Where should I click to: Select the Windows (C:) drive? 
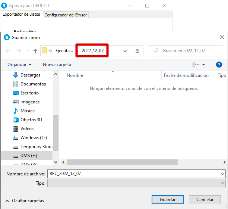click(34, 138)
